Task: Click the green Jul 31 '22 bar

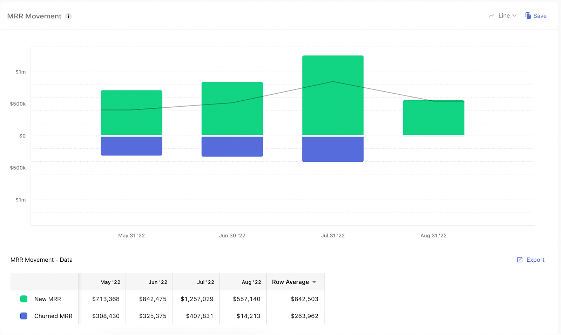Action: click(x=333, y=95)
